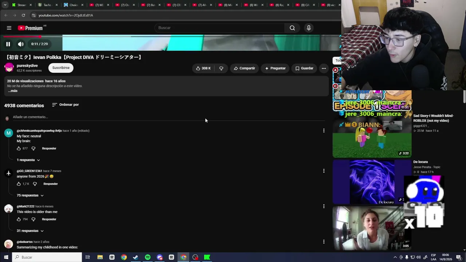Click the youtube.com address bar URL
The image size is (466, 262).
(66, 15)
